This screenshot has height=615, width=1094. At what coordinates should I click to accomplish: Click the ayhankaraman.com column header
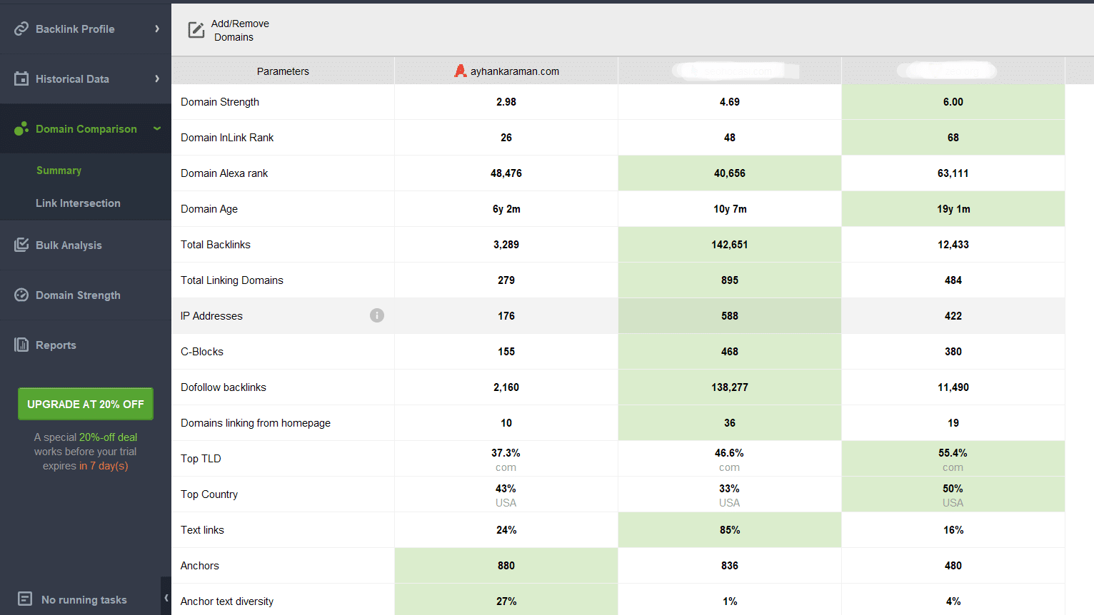(x=506, y=71)
